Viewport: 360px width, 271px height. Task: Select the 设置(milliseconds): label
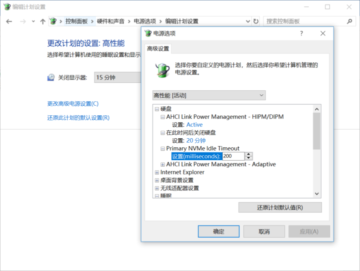(196, 156)
